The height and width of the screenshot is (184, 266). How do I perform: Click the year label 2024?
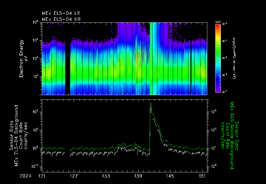point(25,176)
